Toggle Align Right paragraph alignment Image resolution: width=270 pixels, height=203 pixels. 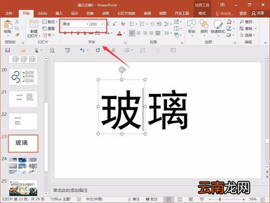pyautogui.click(x=145, y=33)
